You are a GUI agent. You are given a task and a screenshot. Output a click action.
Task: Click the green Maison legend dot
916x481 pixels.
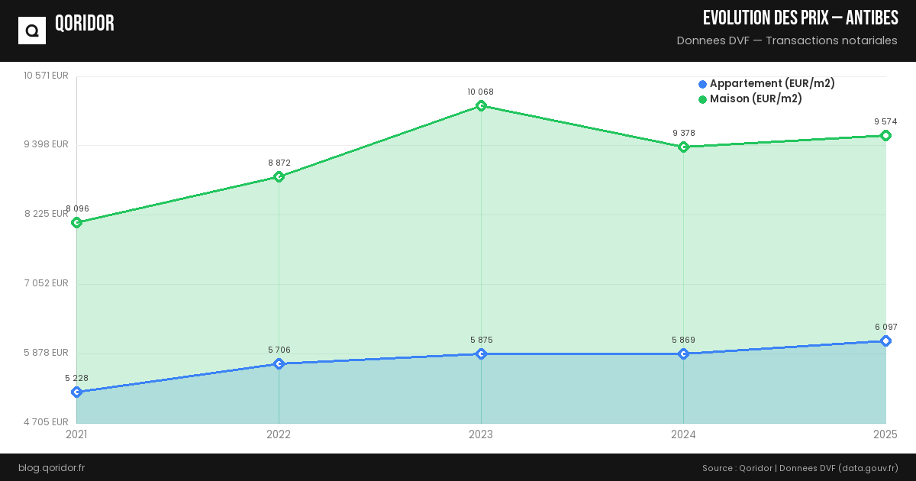[x=702, y=99]
